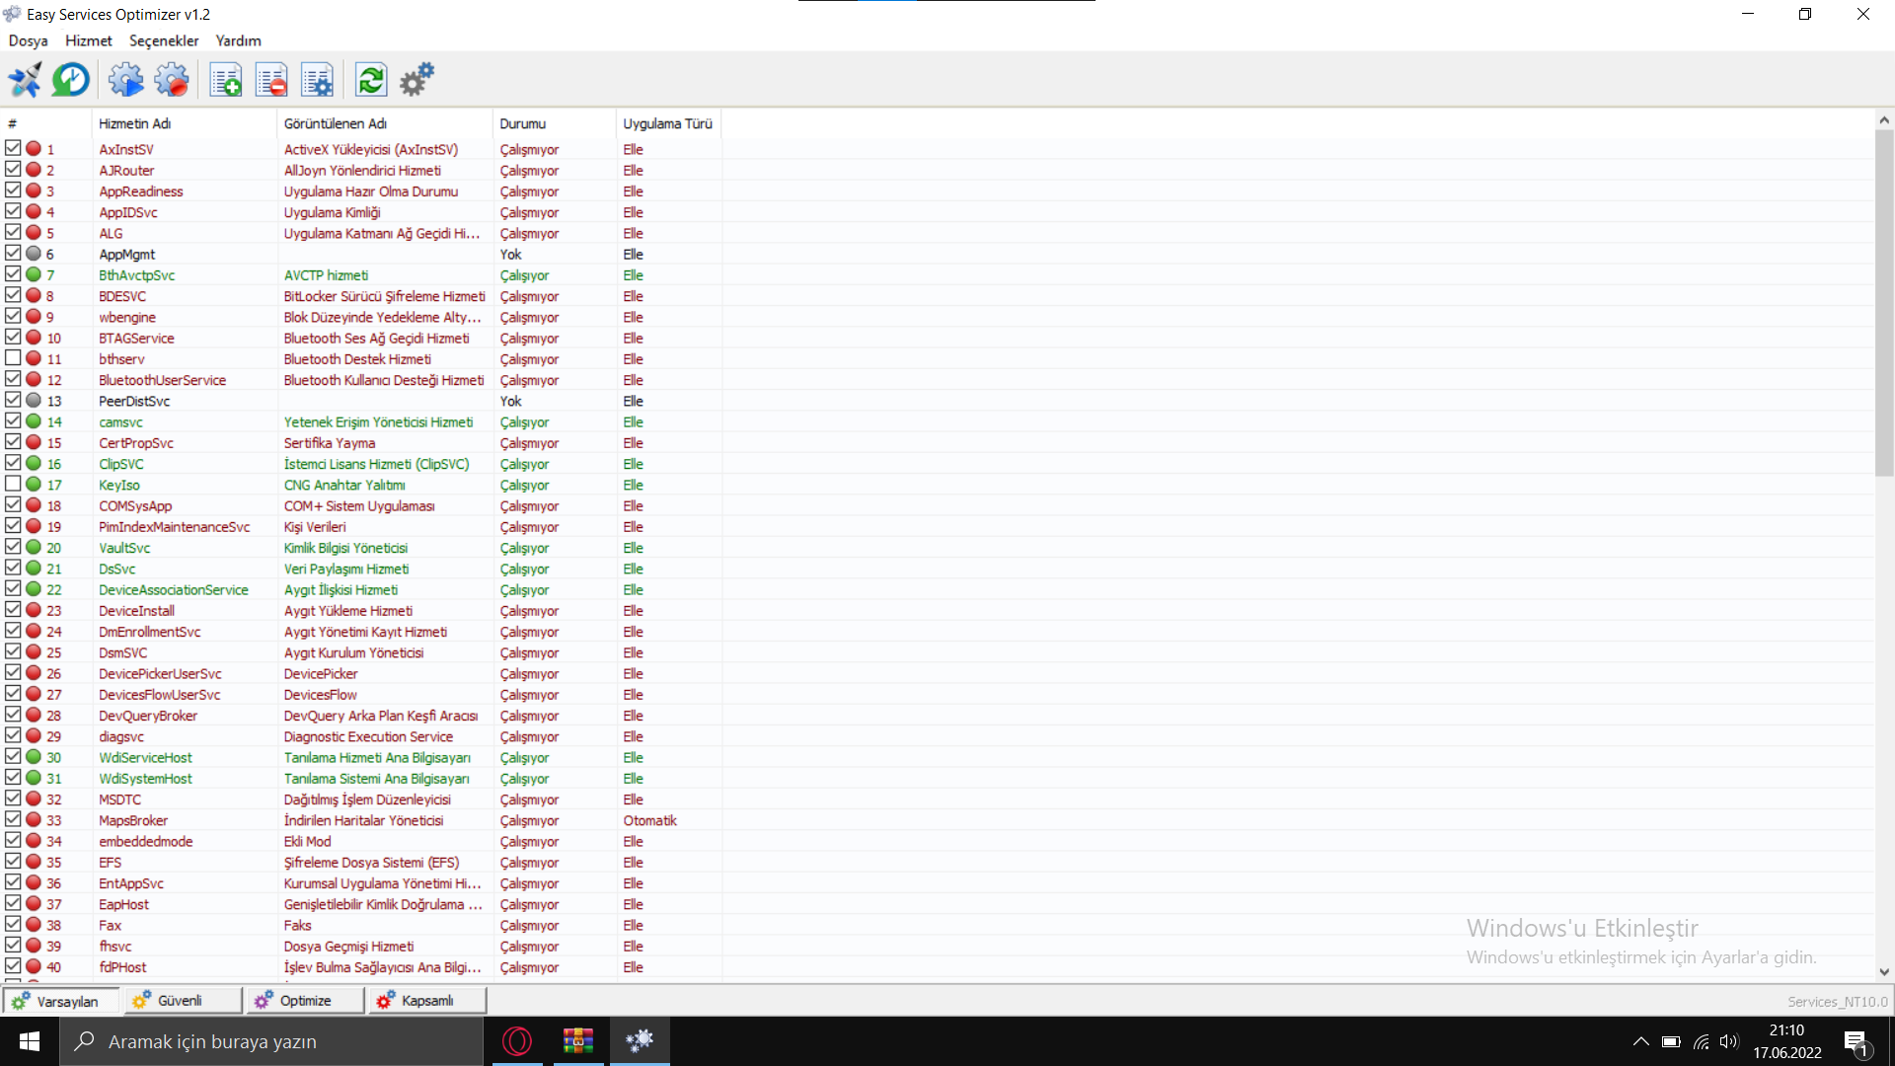
Task: Open the Seçenekler menu
Action: point(164,40)
